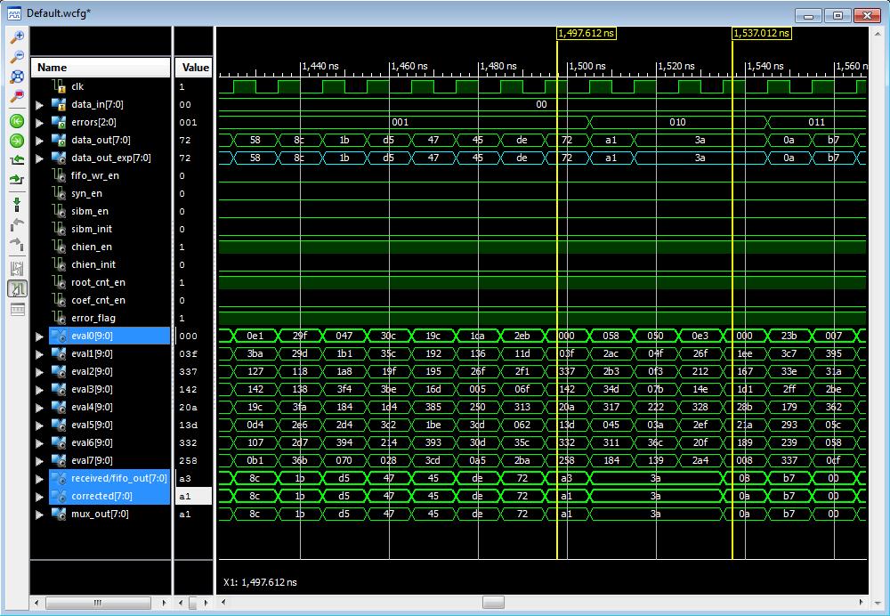The width and height of the screenshot is (890, 616).
Task: Expand the eval0[9:0] bus
Action: (39, 336)
